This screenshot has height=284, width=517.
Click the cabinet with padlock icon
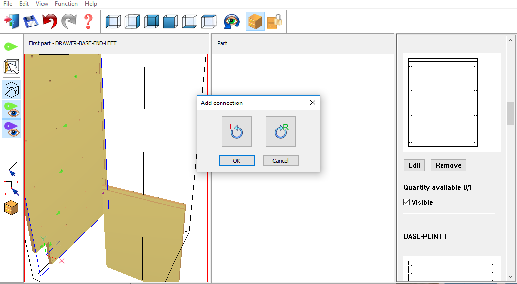274,22
